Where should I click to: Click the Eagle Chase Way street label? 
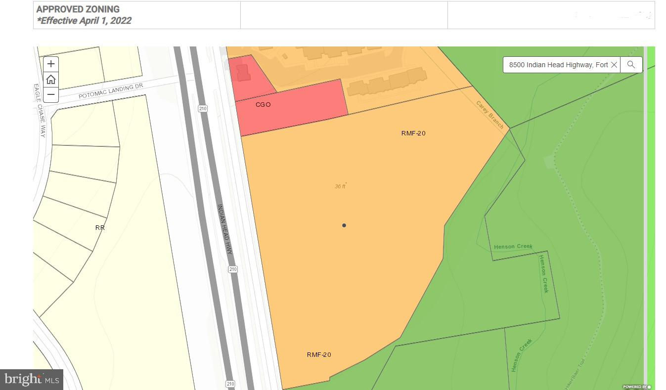tap(40, 110)
